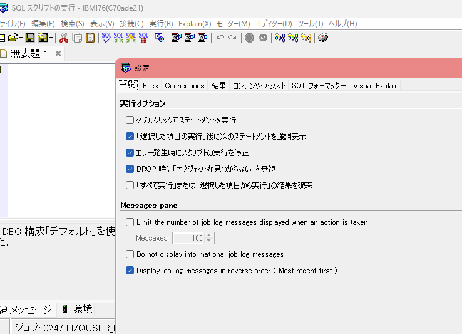Image resolution: width=462 pixels, height=334 pixels.
Task: Expand the save-as dropdown arrow
Action: pos(51,38)
